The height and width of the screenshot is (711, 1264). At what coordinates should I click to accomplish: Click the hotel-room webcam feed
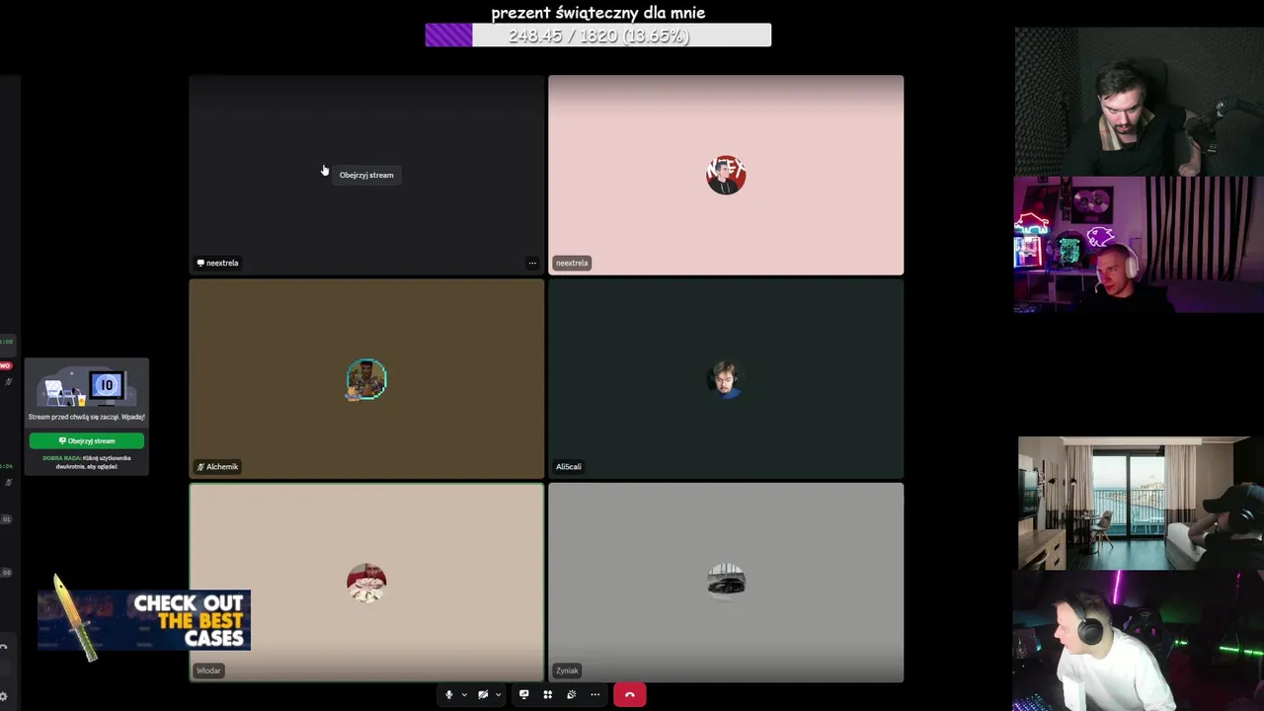(x=1141, y=504)
